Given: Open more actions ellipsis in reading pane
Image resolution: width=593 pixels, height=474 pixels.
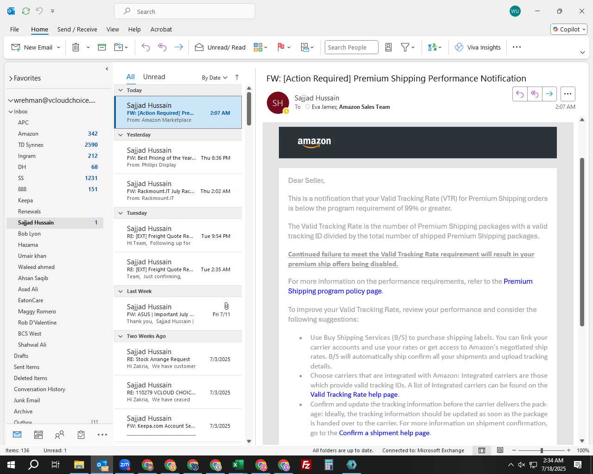Looking at the screenshot, I should [568, 94].
